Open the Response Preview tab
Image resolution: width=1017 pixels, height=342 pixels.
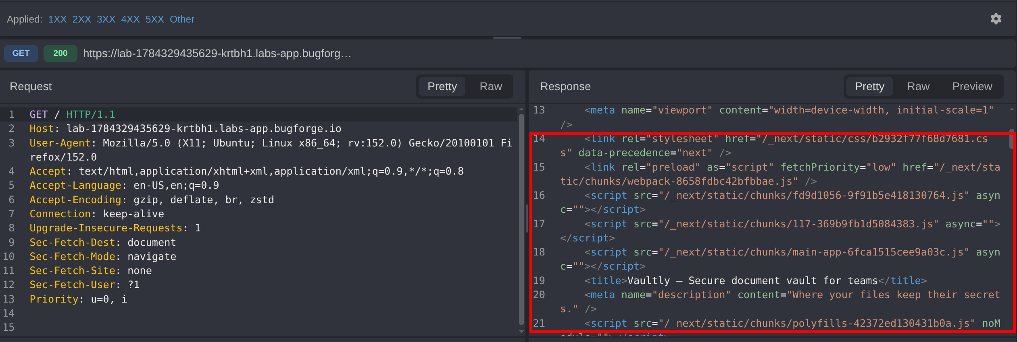coord(972,87)
